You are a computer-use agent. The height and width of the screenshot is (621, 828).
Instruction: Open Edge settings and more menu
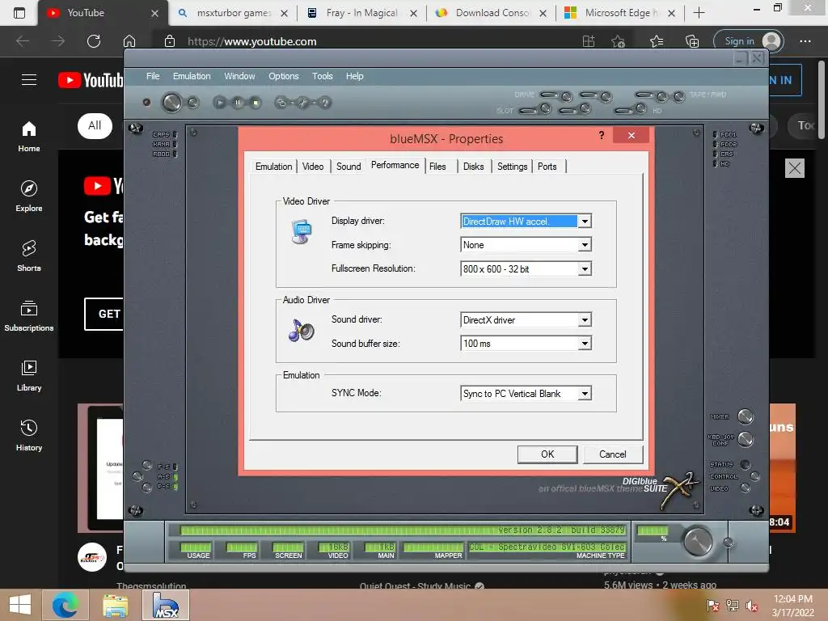pos(805,41)
